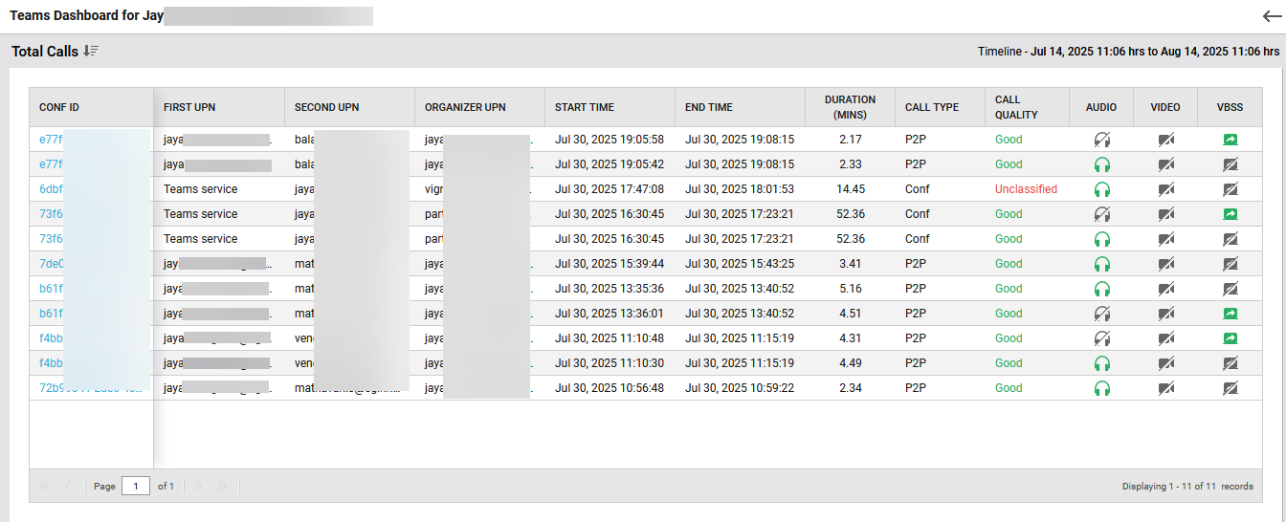This screenshot has width=1286, height=522.
Task: Sort by the CONF ID column header
Action: (92, 107)
